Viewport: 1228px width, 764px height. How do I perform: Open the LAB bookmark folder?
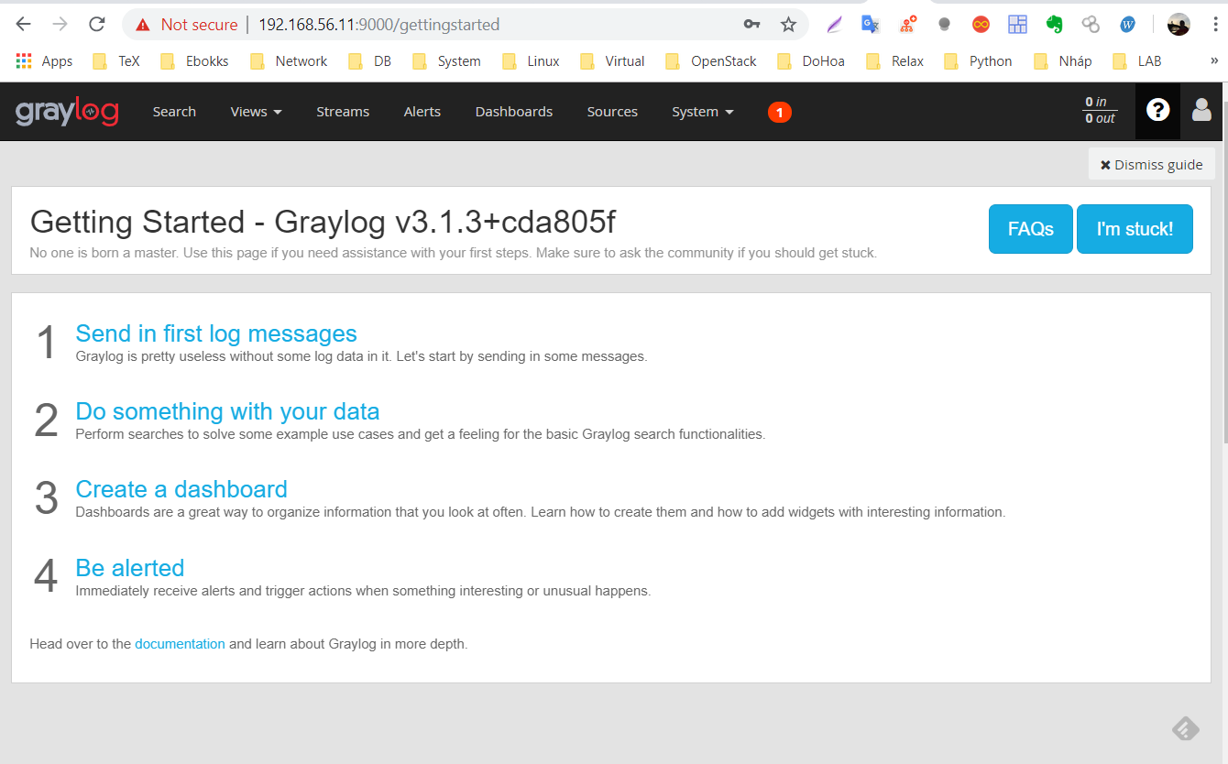point(1136,61)
